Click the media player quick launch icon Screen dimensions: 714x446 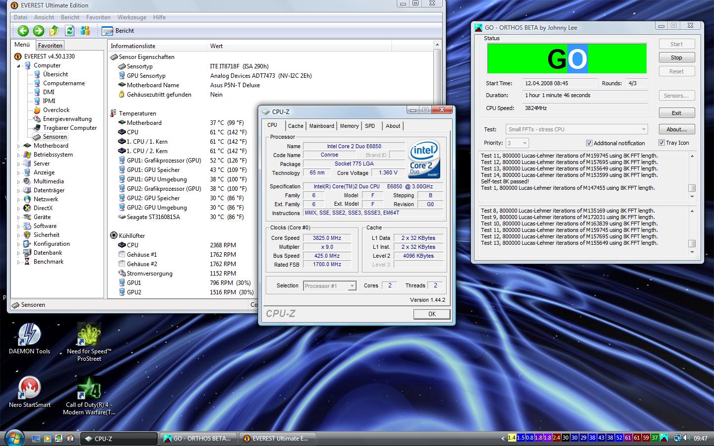tap(47, 439)
